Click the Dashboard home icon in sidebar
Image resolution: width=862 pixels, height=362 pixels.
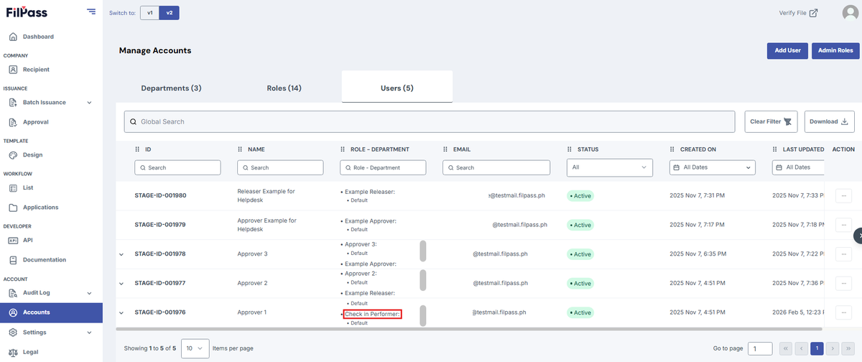click(x=13, y=37)
